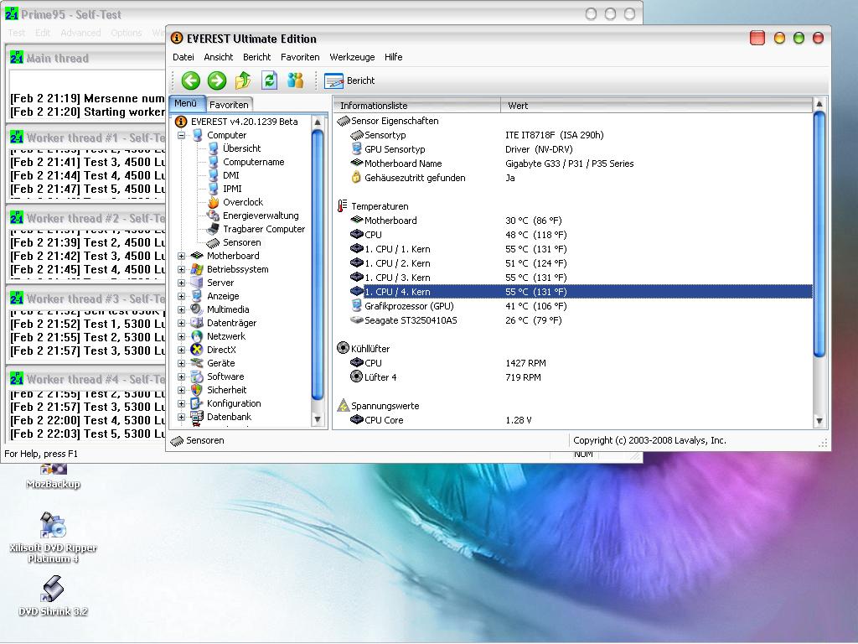Screen dimensions: 858x644
Task: Expand the Motherboard tree node
Action: [181, 256]
